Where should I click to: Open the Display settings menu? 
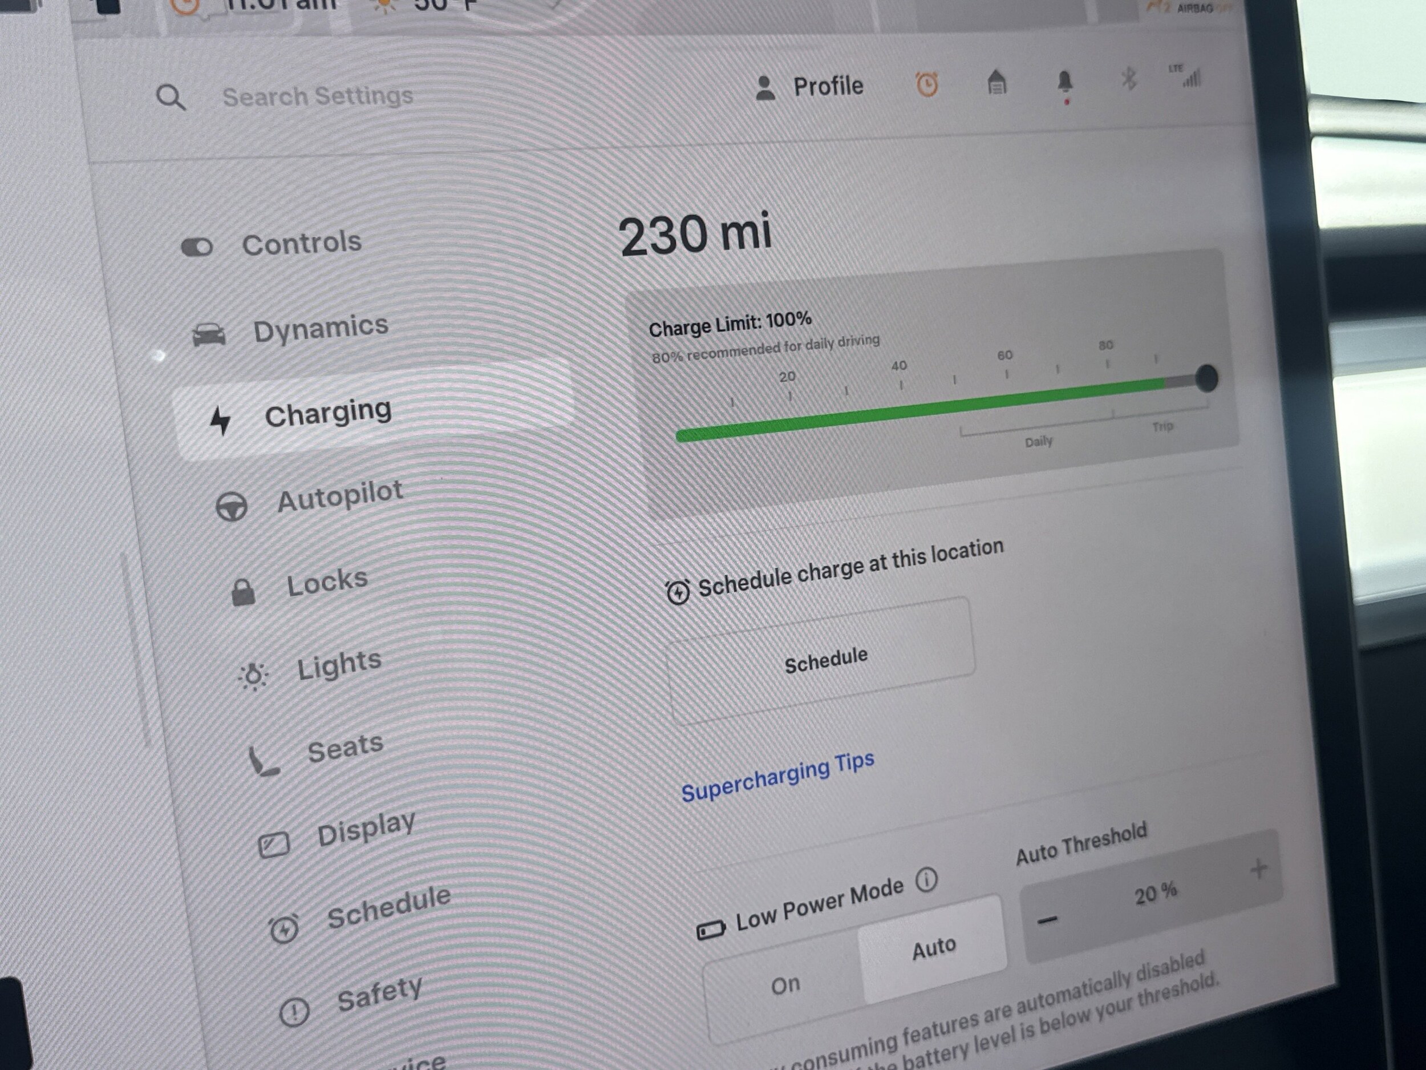(366, 828)
